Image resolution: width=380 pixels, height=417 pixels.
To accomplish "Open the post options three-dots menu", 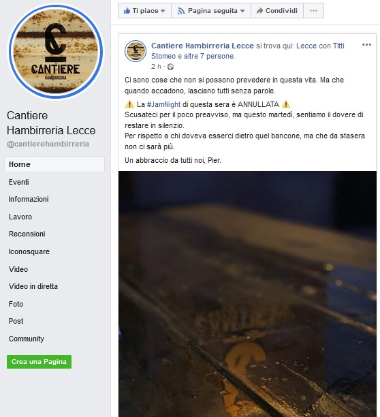I will click(x=366, y=45).
